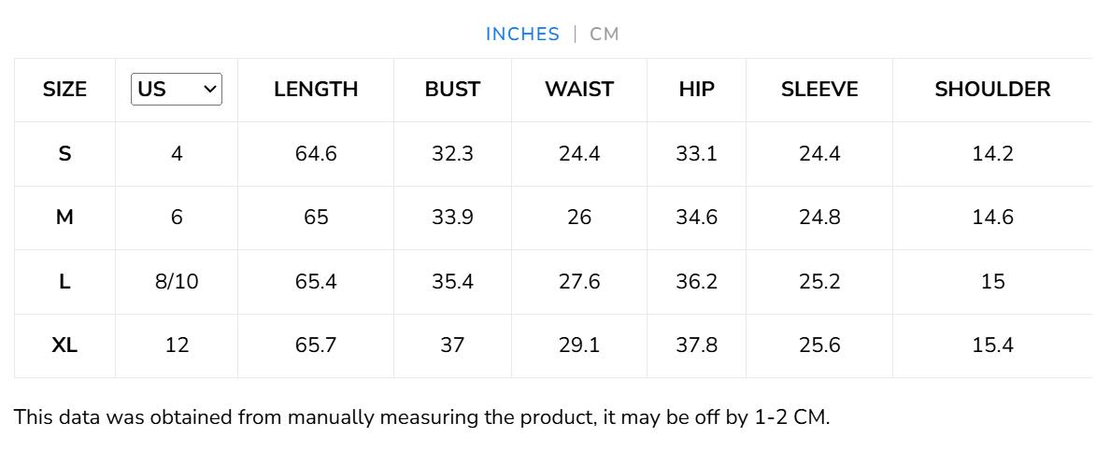Click the SIZE column header
The width and height of the screenshot is (1096, 451).
(x=64, y=90)
